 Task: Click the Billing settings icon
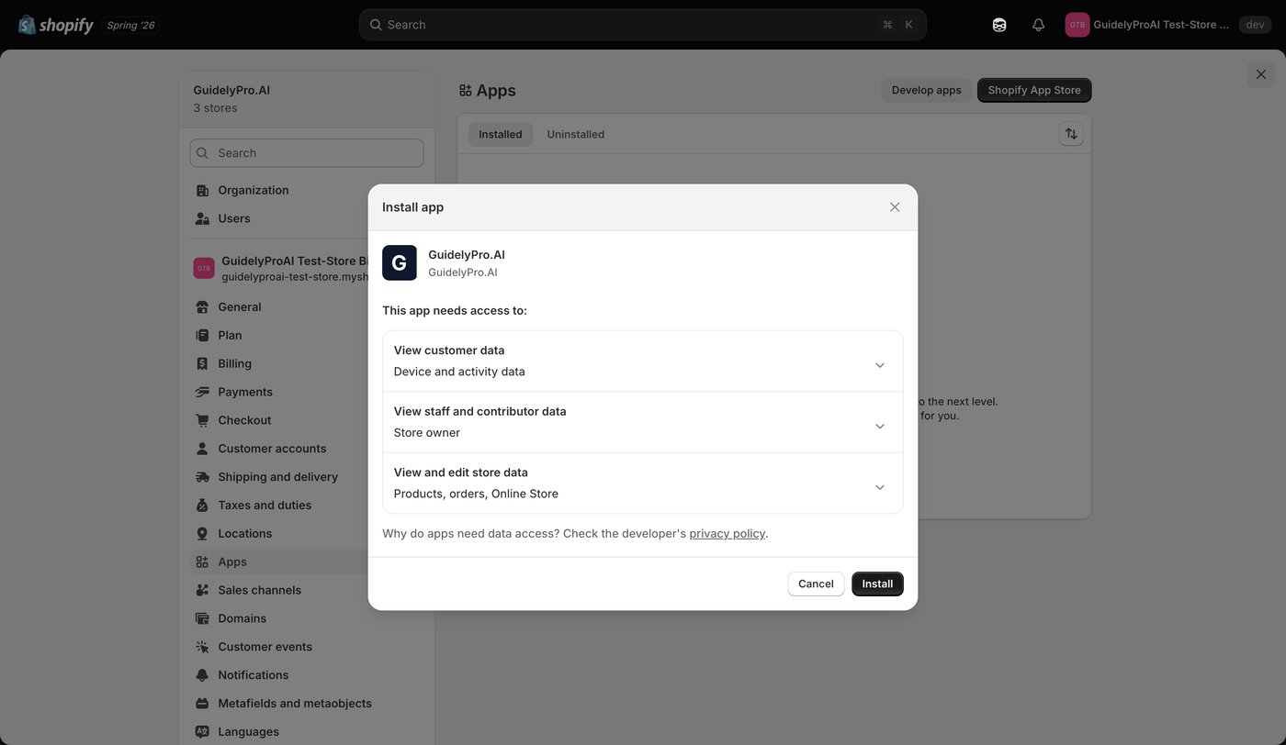pos(202,364)
